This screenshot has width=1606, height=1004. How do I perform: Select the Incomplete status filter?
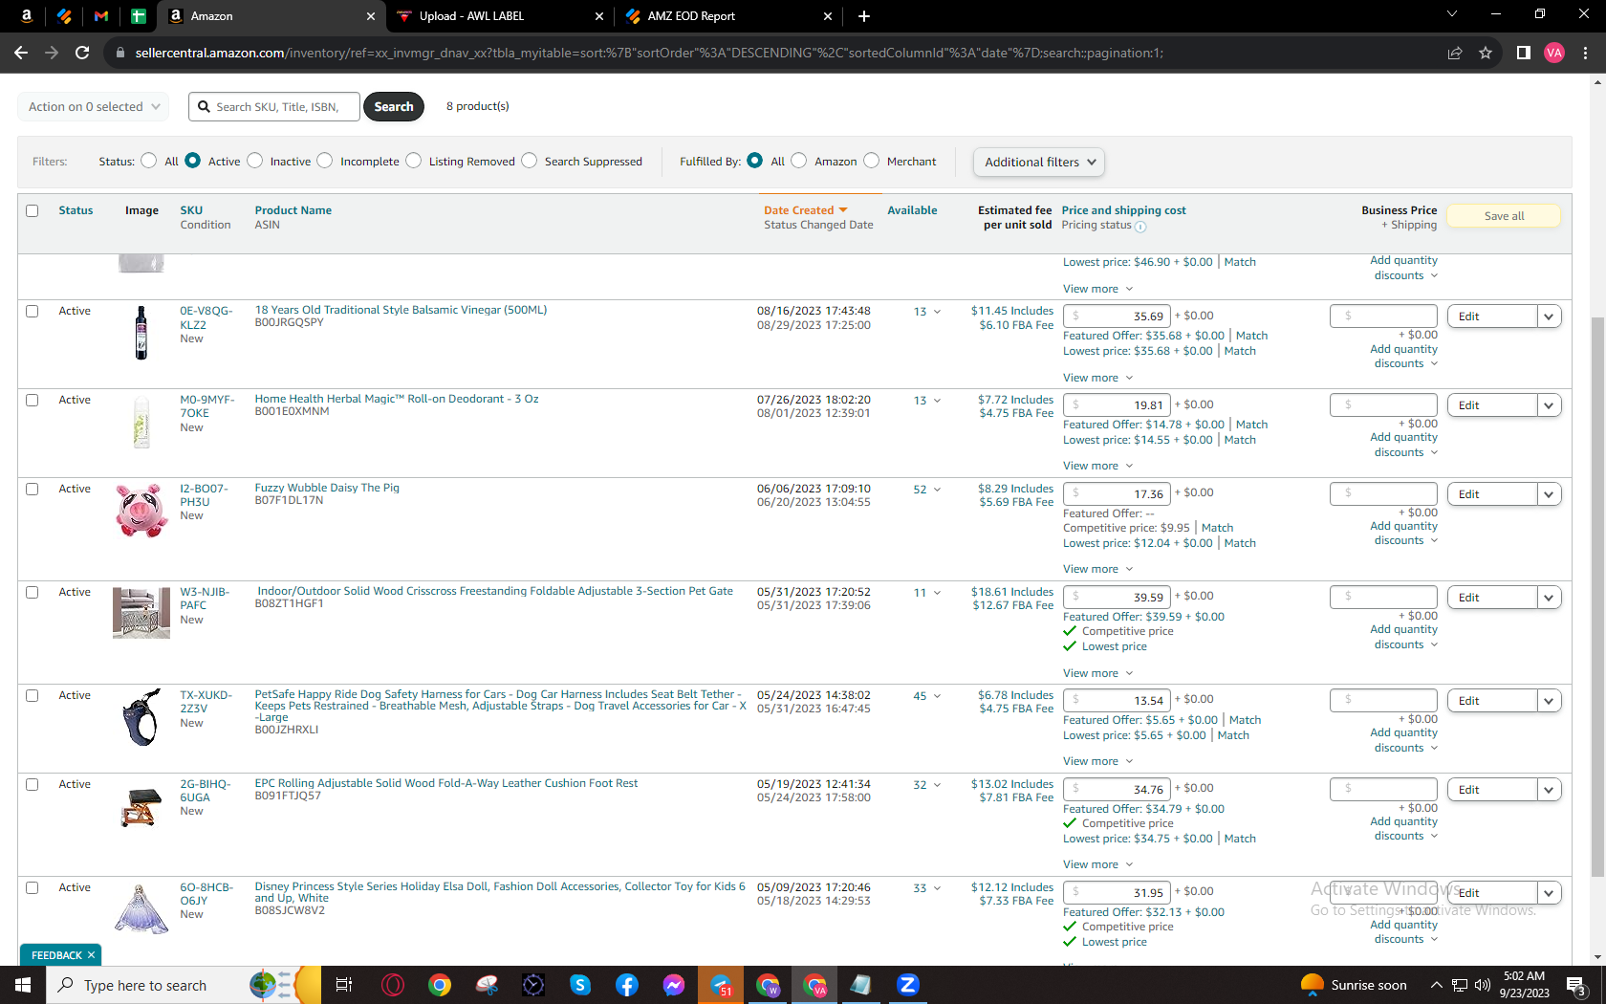(x=325, y=161)
